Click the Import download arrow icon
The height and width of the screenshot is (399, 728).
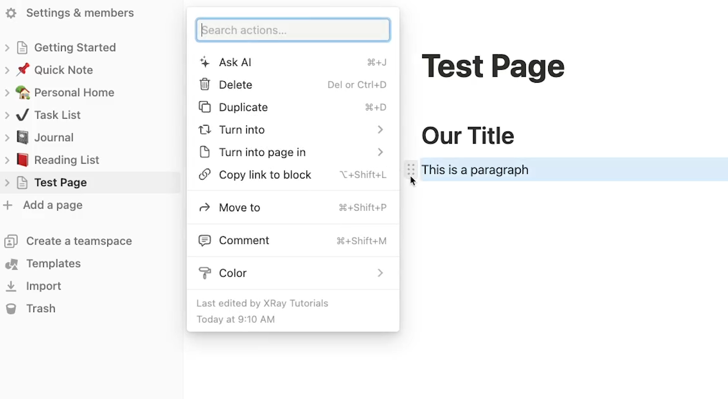click(11, 286)
